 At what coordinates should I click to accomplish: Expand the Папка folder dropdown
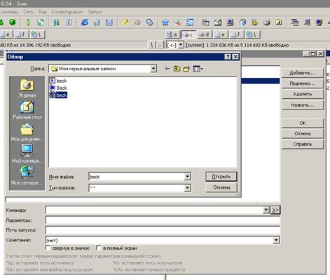click(153, 69)
